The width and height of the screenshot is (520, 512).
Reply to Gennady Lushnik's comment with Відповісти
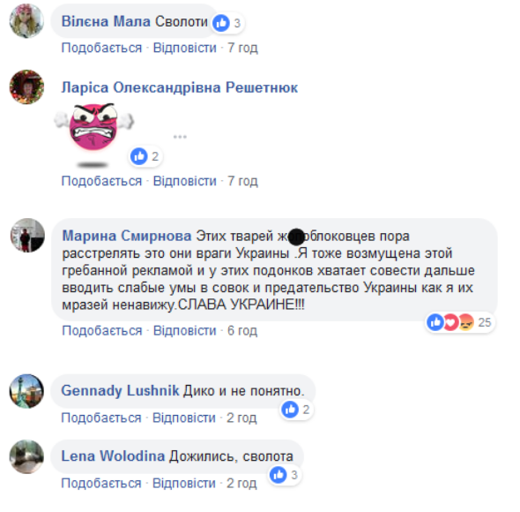184,418
